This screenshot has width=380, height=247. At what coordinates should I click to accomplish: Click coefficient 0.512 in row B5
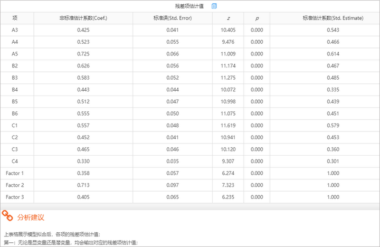tap(83, 101)
